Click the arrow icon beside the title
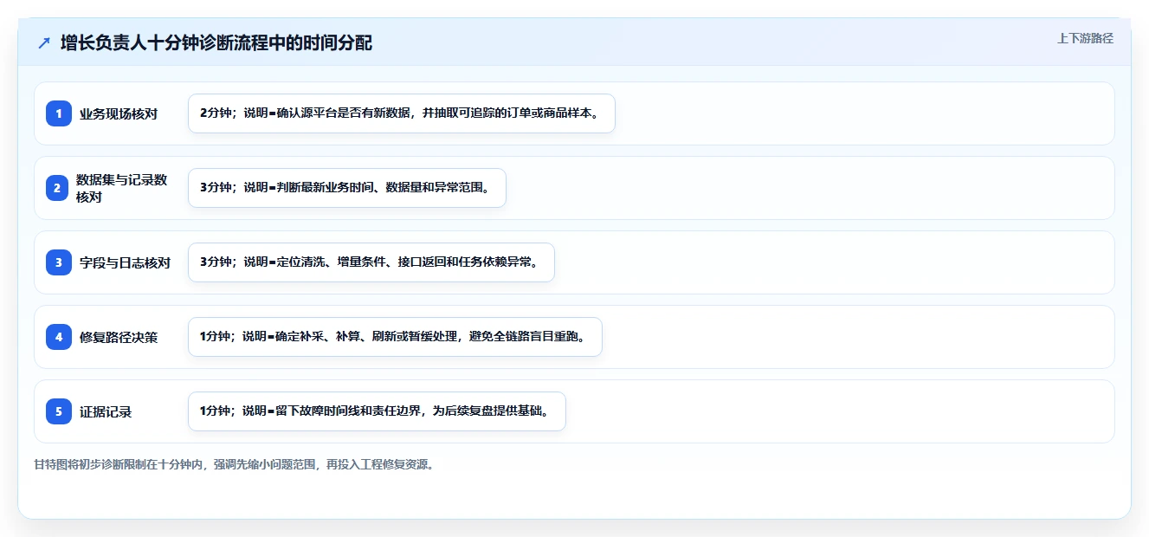Screen dimensions: 1149x537 click(x=44, y=43)
